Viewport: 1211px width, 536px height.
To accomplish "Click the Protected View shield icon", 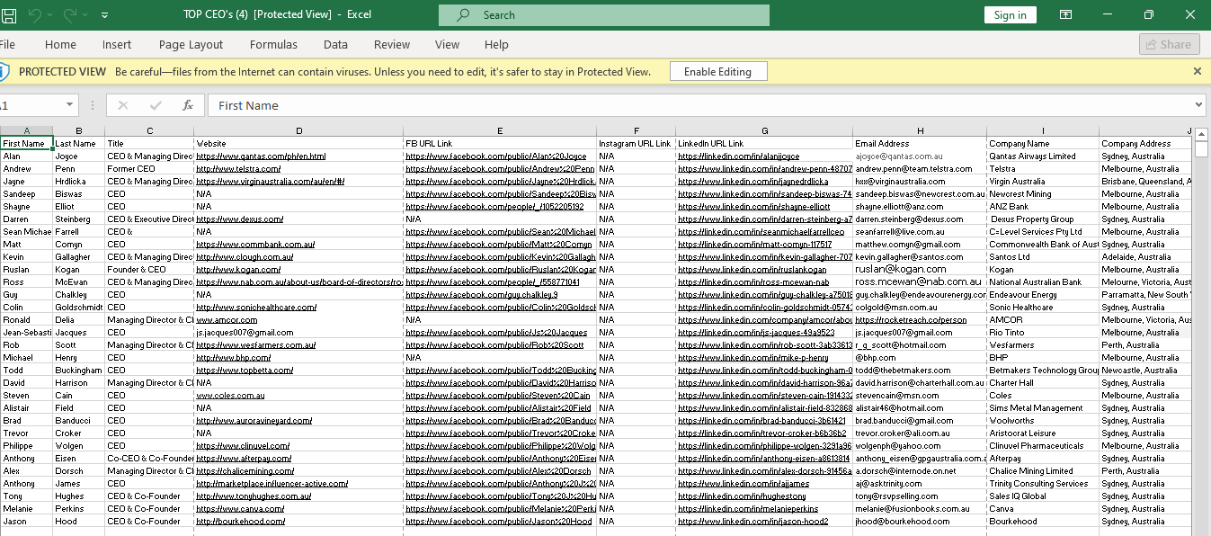I will pos(4,72).
